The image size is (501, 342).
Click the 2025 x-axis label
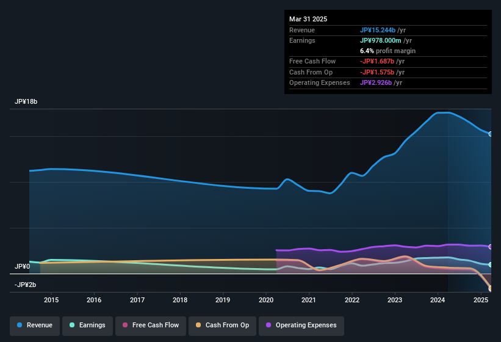point(480,300)
